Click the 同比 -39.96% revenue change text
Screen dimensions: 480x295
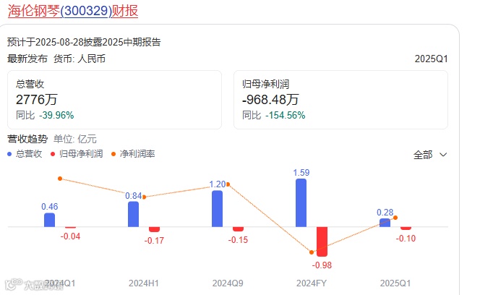pyautogui.click(x=45, y=116)
